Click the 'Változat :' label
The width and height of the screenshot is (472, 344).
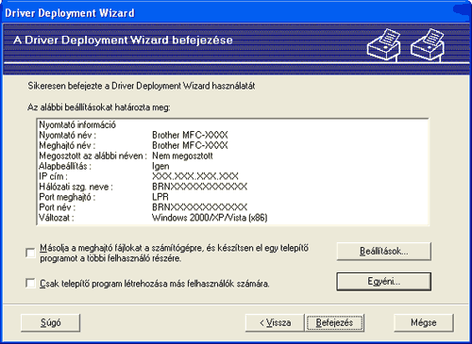pyautogui.click(x=57, y=218)
